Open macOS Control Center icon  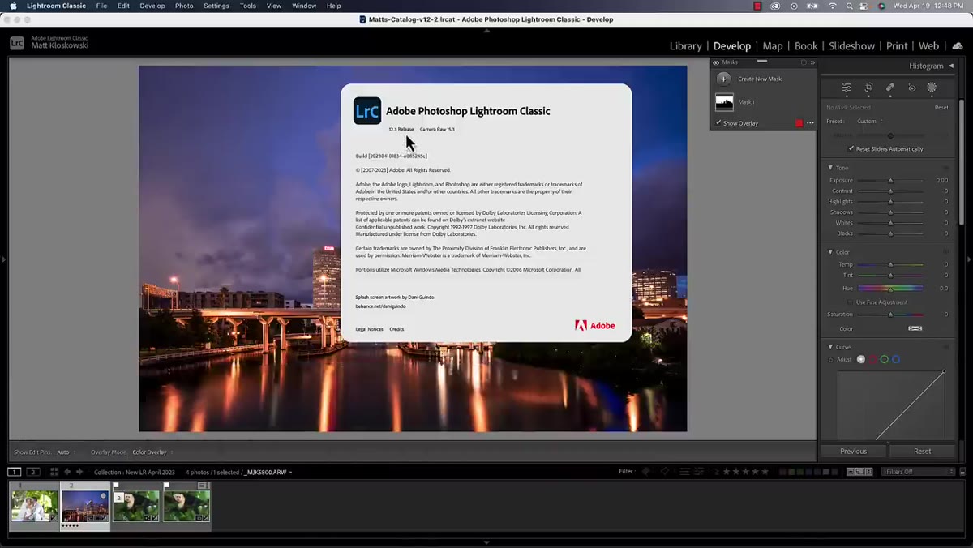865,6
